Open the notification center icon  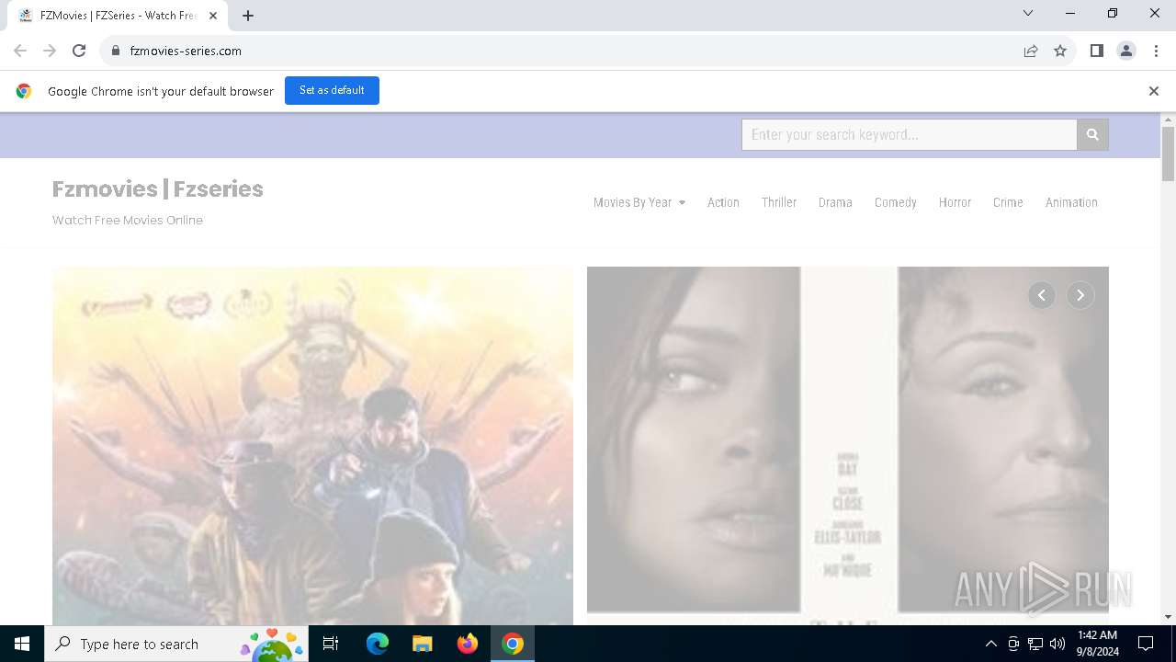tap(1146, 644)
